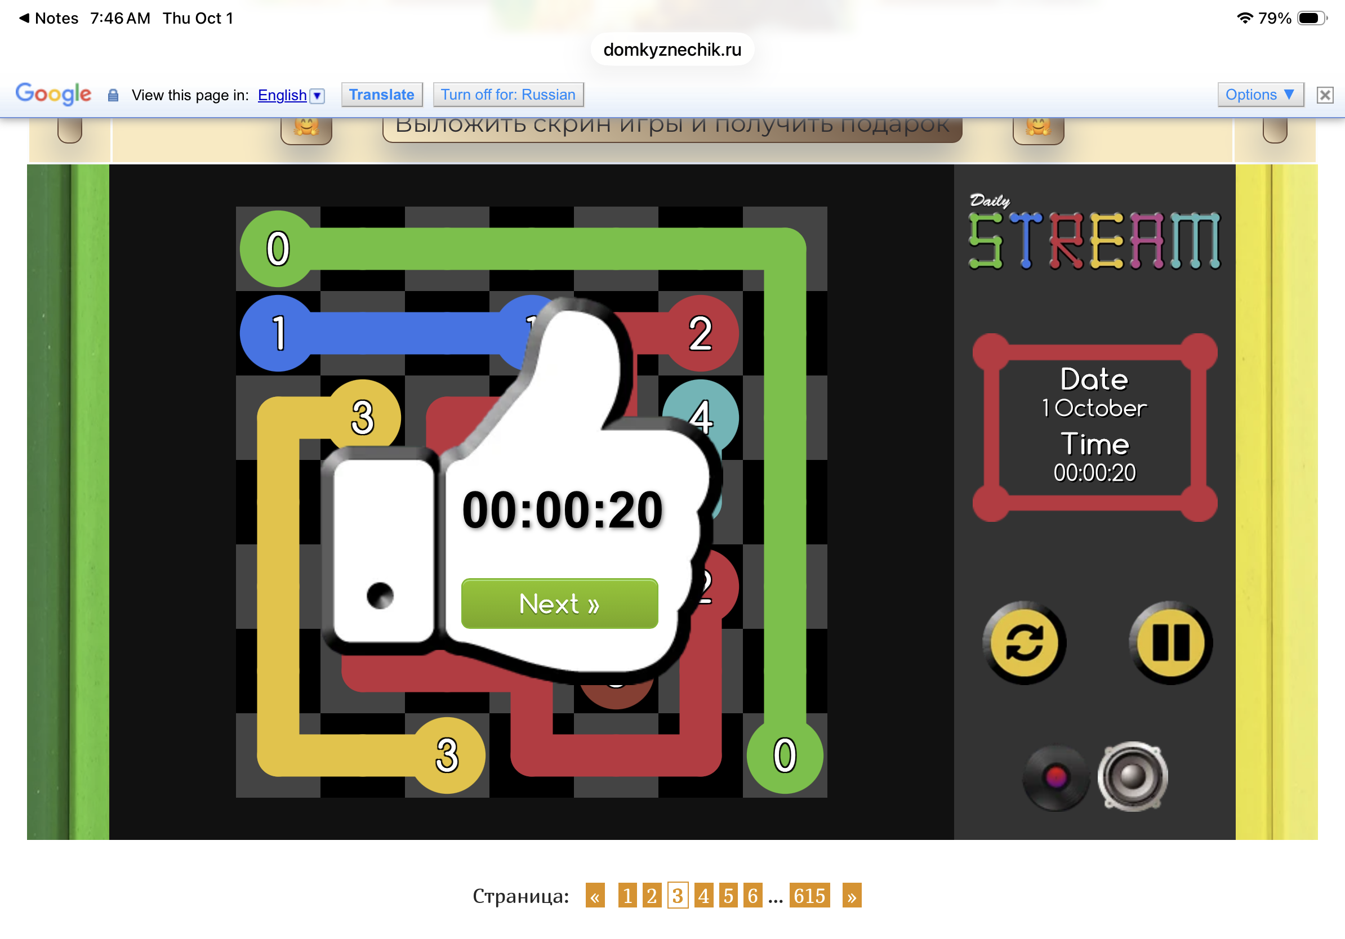
Task: Mute sound using the speaker icon
Action: (1132, 776)
